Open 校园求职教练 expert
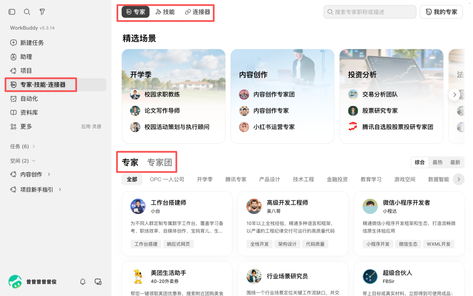Screen dimensions: 473x296 (155, 95)
